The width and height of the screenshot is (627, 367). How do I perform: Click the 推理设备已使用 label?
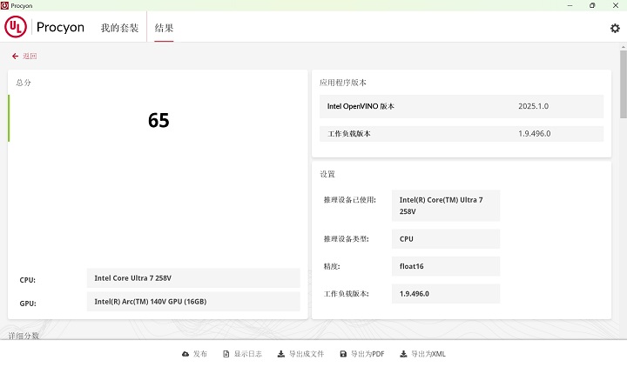tap(350, 200)
